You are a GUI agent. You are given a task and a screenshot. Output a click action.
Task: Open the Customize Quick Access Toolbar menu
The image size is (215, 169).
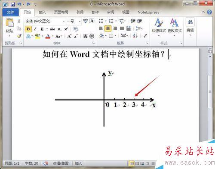coord(35,5)
